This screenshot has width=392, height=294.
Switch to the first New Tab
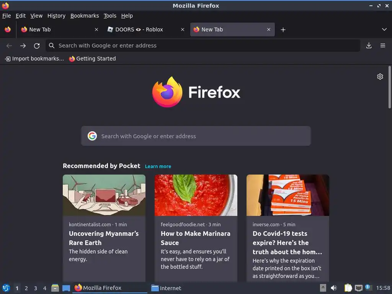pyautogui.click(x=59, y=29)
